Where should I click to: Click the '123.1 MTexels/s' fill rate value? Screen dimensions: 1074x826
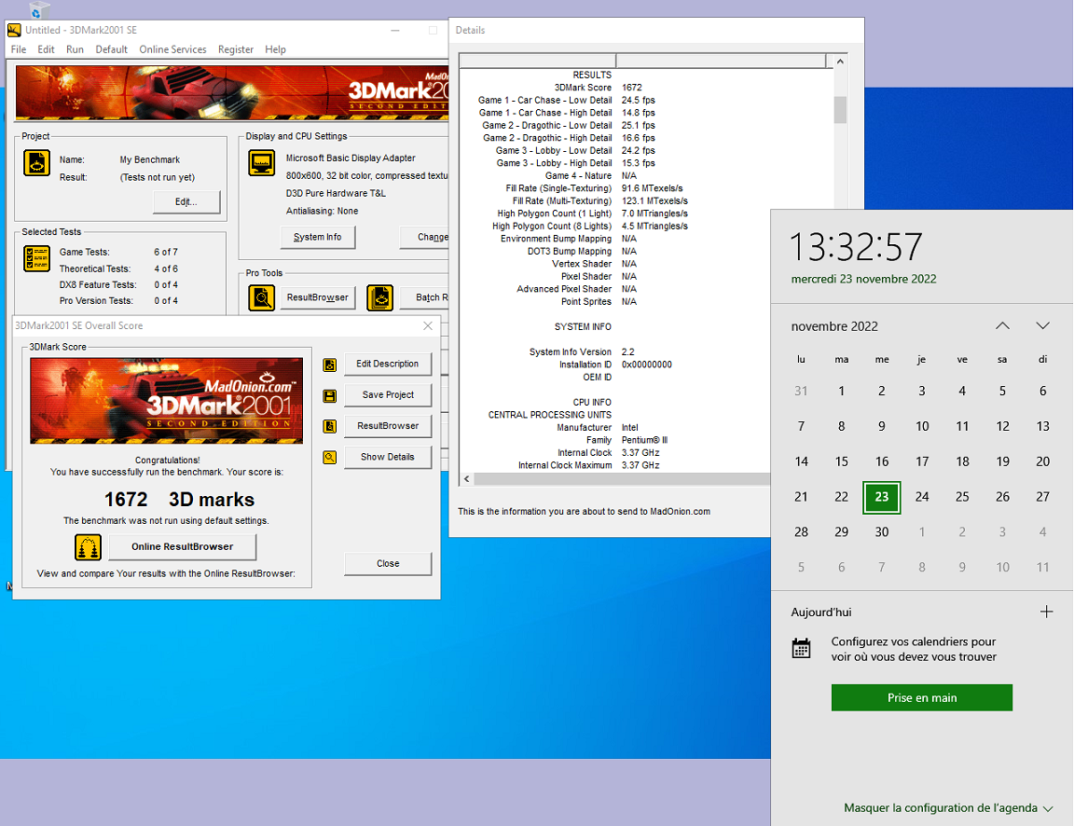[x=654, y=201]
